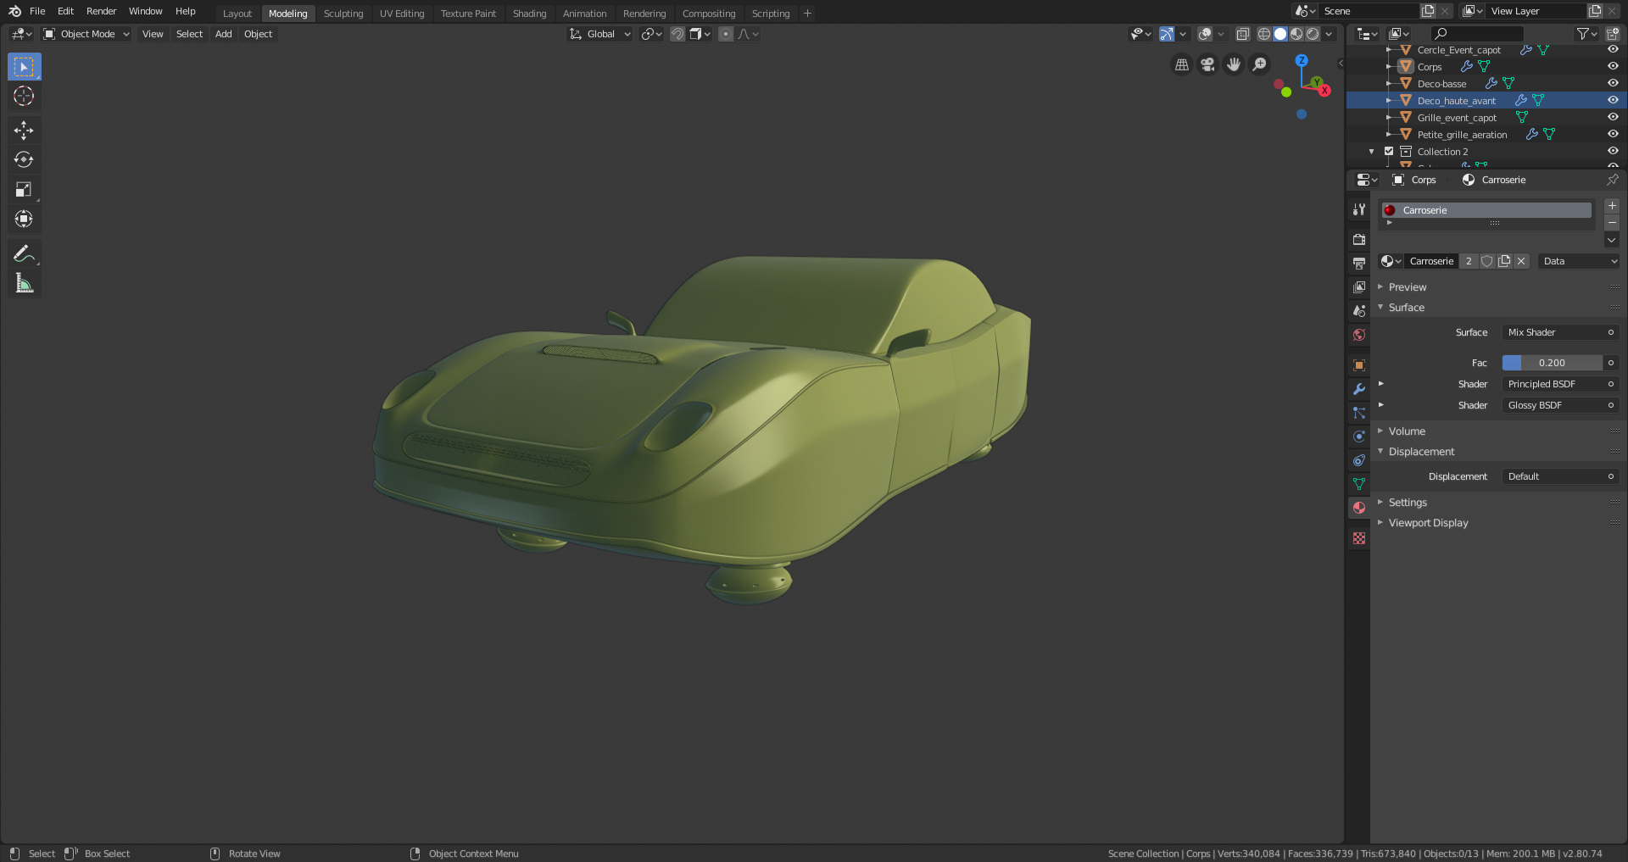1628x862 pixels.
Task: Select the Measure tool
Action: point(24,284)
